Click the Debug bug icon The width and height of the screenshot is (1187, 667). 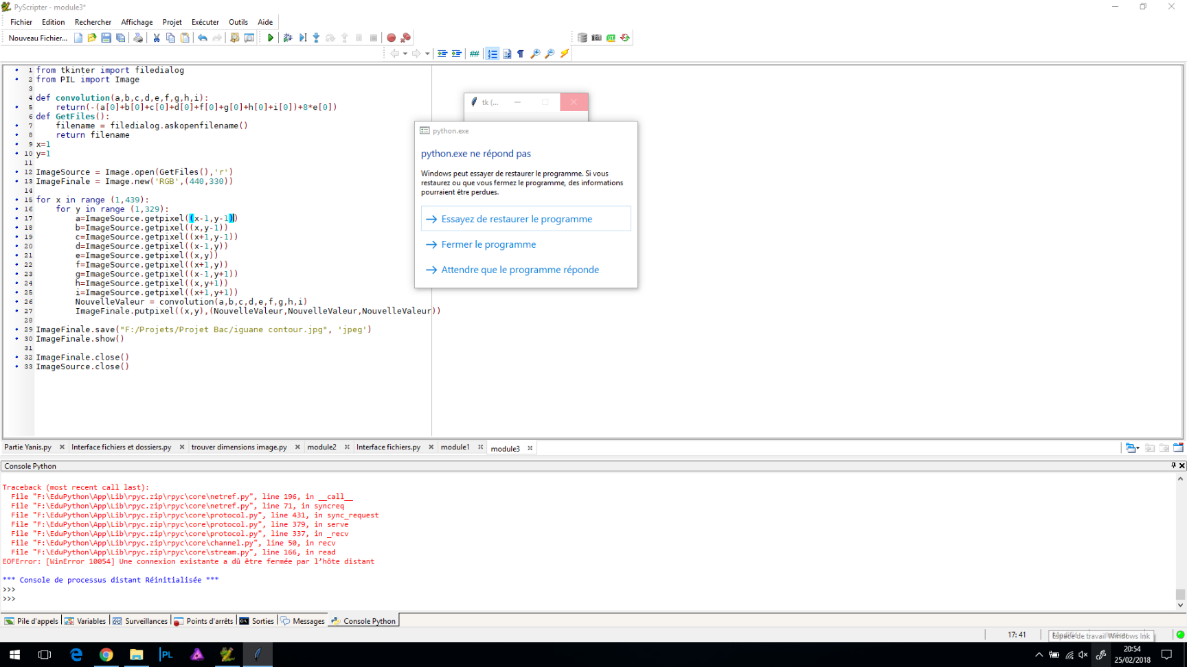point(288,38)
